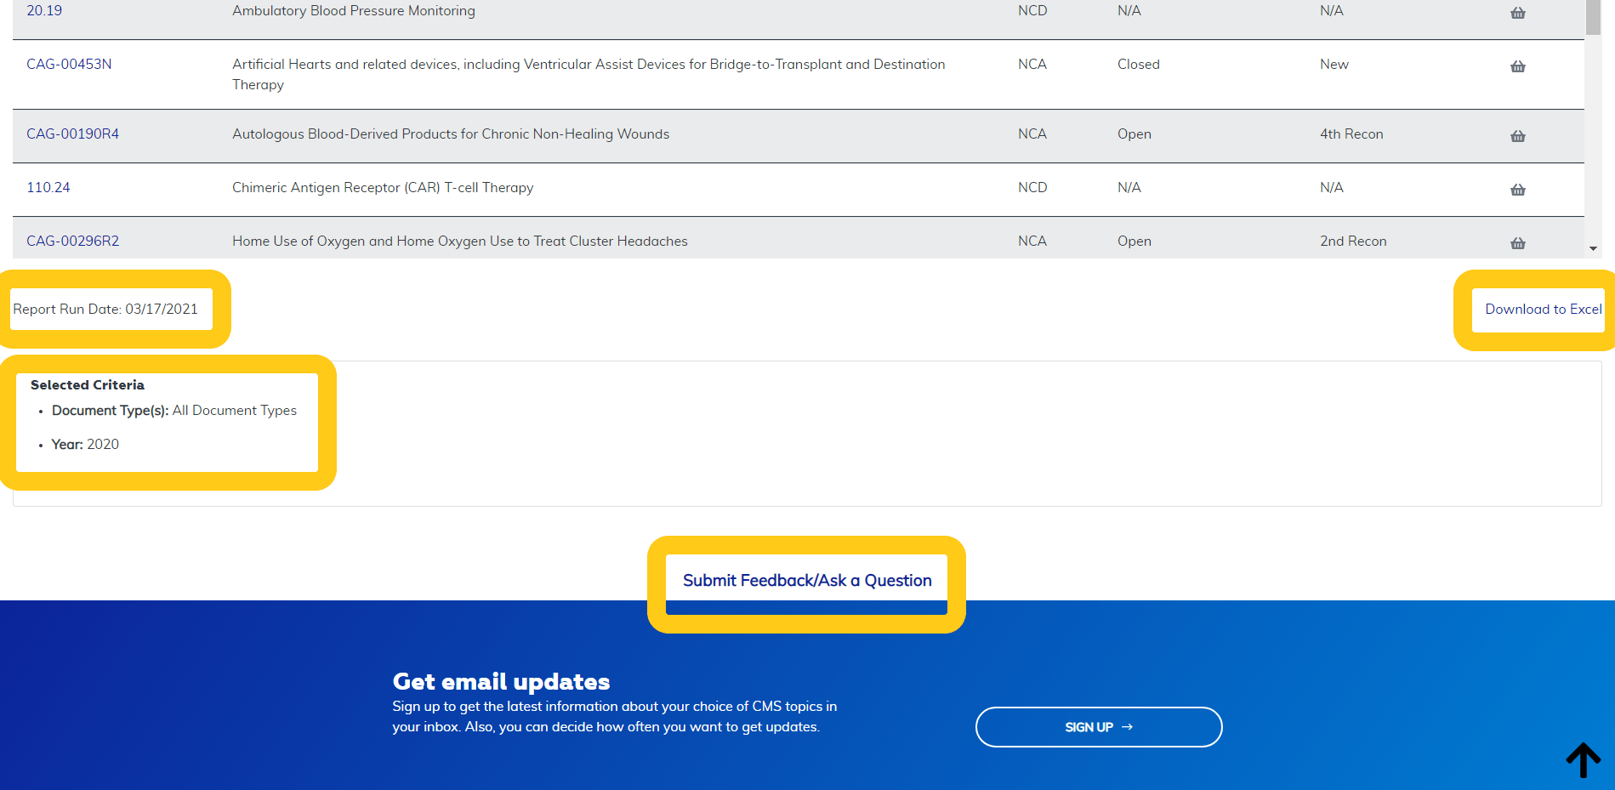Open CAG-00296R2 document link

[x=72, y=242]
